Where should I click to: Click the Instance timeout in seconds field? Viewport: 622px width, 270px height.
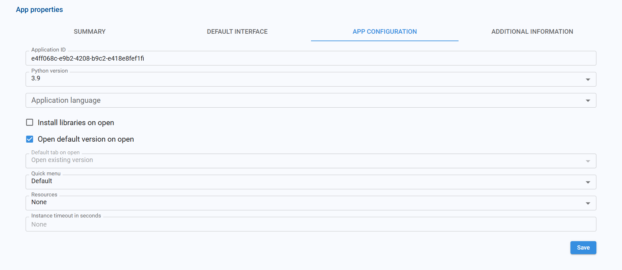coord(311,224)
